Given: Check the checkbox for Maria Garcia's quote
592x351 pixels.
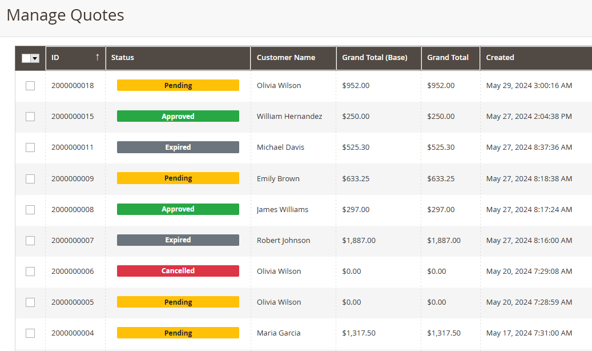Looking at the screenshot, I should 30,333.
